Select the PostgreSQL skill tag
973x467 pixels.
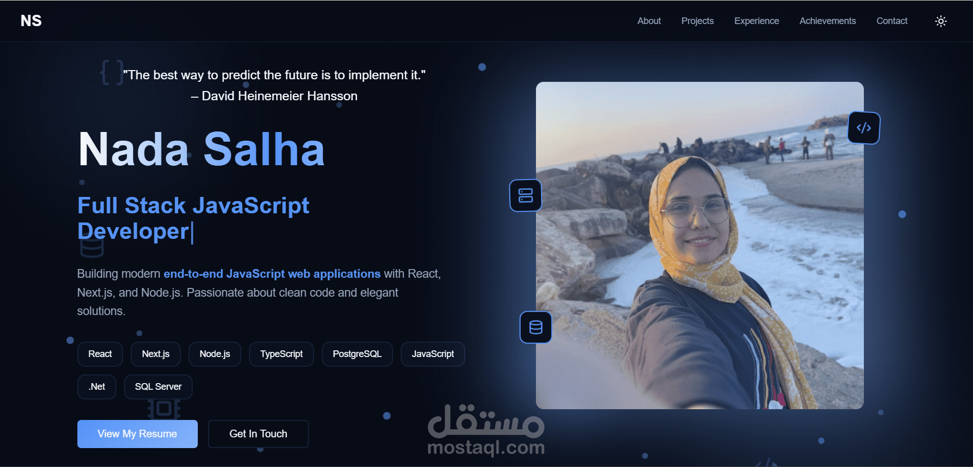coord(357,353)
